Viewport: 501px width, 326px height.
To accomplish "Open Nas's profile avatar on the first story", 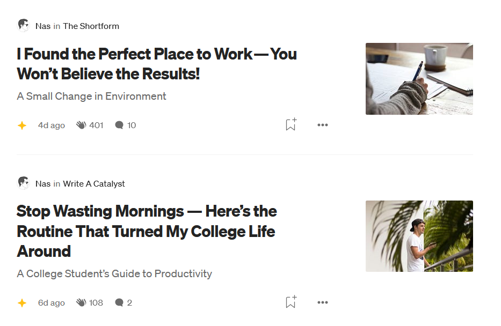I will coord(23,25).
